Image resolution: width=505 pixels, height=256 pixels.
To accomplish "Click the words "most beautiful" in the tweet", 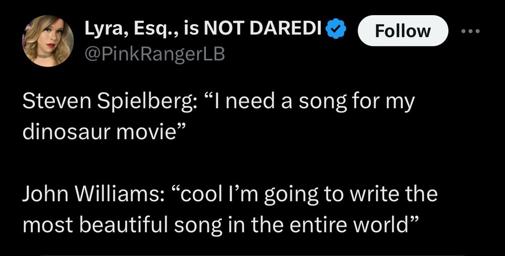I will pyautogui.click(x=95, y=226).
